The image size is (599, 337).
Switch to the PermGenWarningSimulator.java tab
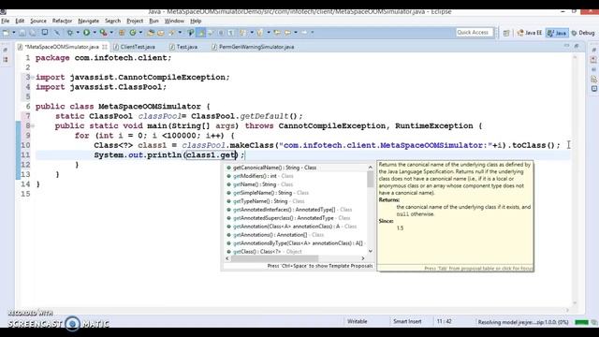[x=253, y=47]
